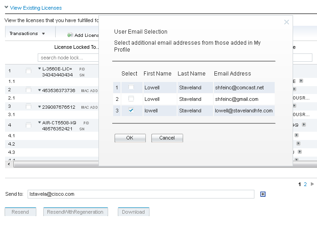317x228 pixels.
Task: Click the search node lock field
Action: [69, 58]
